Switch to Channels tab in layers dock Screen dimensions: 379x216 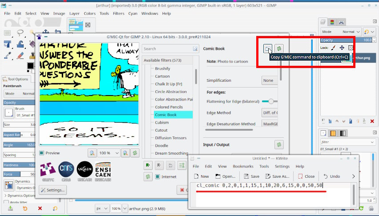[x=332, y=22]
